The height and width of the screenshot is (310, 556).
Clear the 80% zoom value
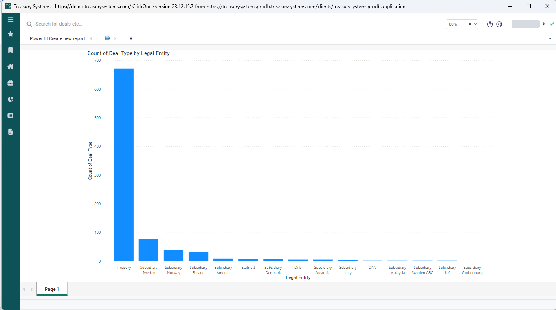coord(470,24)
